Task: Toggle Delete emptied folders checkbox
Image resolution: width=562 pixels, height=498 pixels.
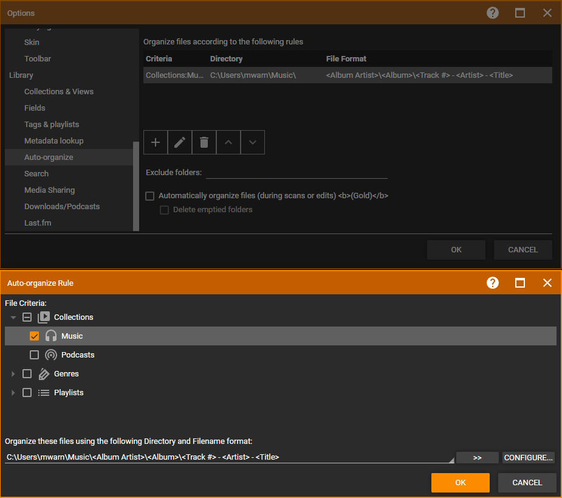Action: tap(164, 210)
